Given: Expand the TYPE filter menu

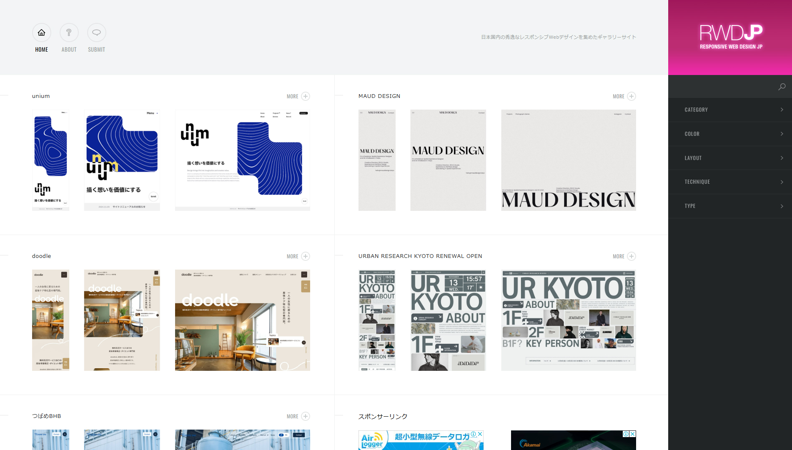Looking at the screenshot, I should 730,206.
